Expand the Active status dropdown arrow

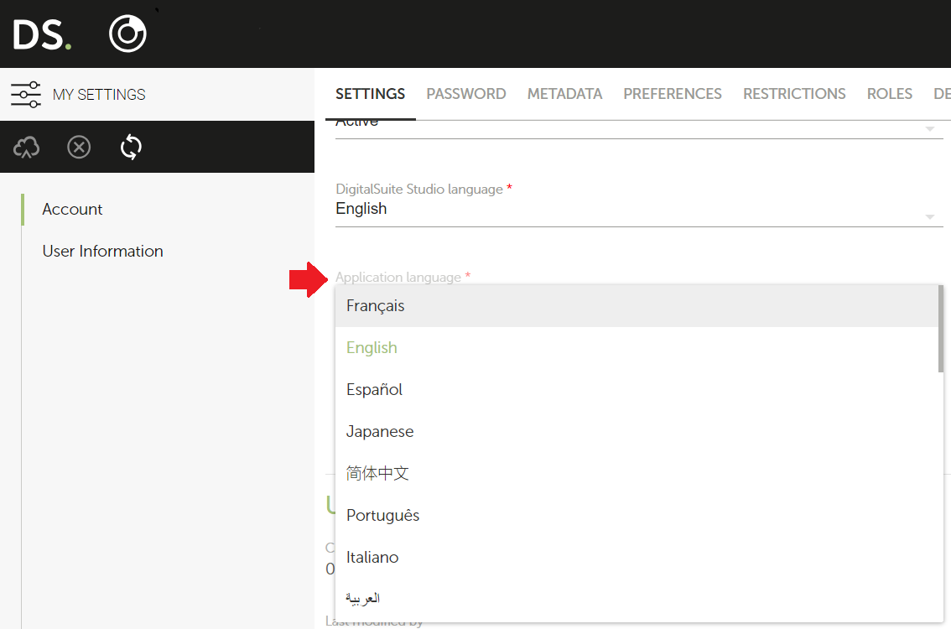point(929,127)
